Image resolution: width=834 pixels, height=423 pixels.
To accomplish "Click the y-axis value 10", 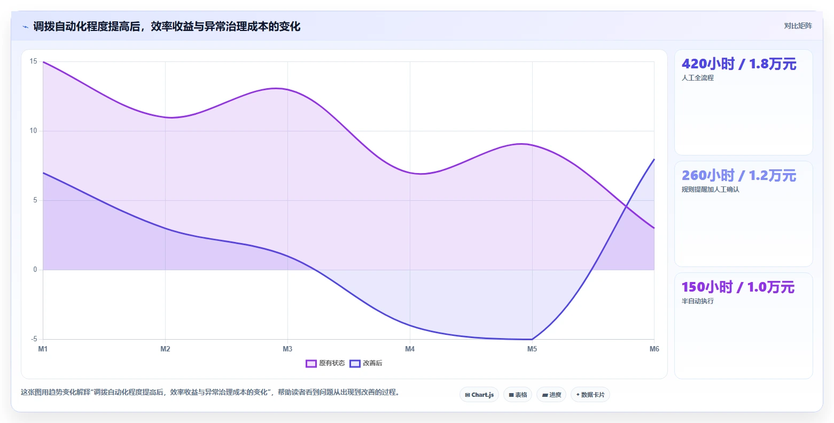I will pos(34,131).
